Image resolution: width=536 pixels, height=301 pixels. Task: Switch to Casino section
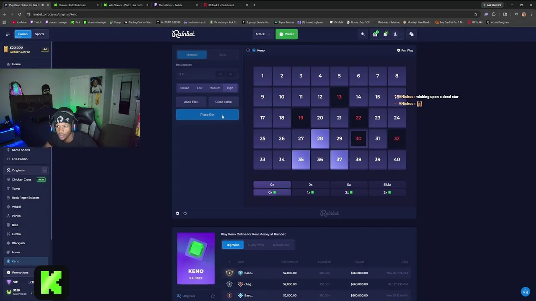[x=23, y=34]
